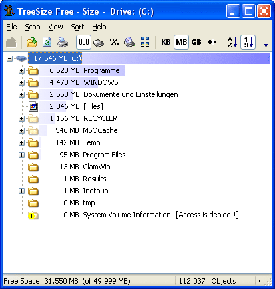Click the greyed-out home drive icon

click(x=11, y=42)
